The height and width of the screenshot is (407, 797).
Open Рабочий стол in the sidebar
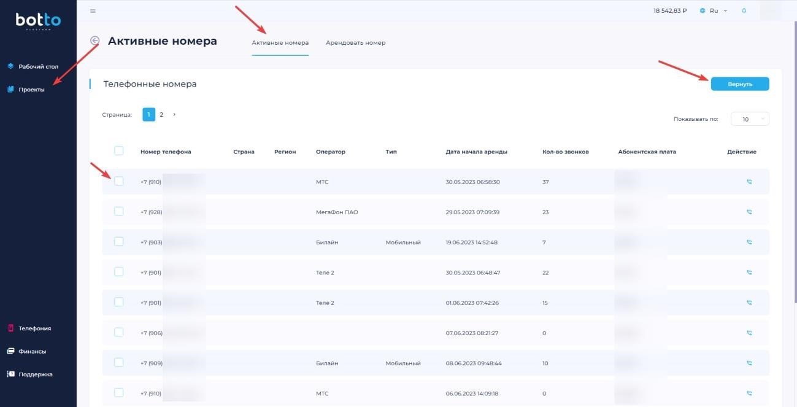point(38,66)
